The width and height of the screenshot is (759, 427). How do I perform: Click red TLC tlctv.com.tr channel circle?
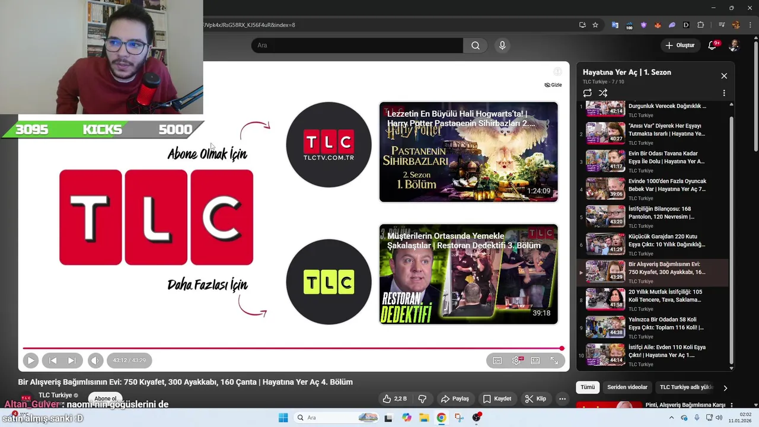329,145
